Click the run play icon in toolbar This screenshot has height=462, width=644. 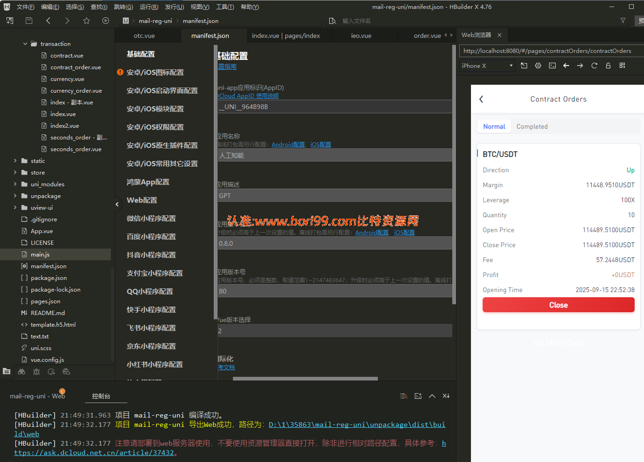click(x=106, y=21)
